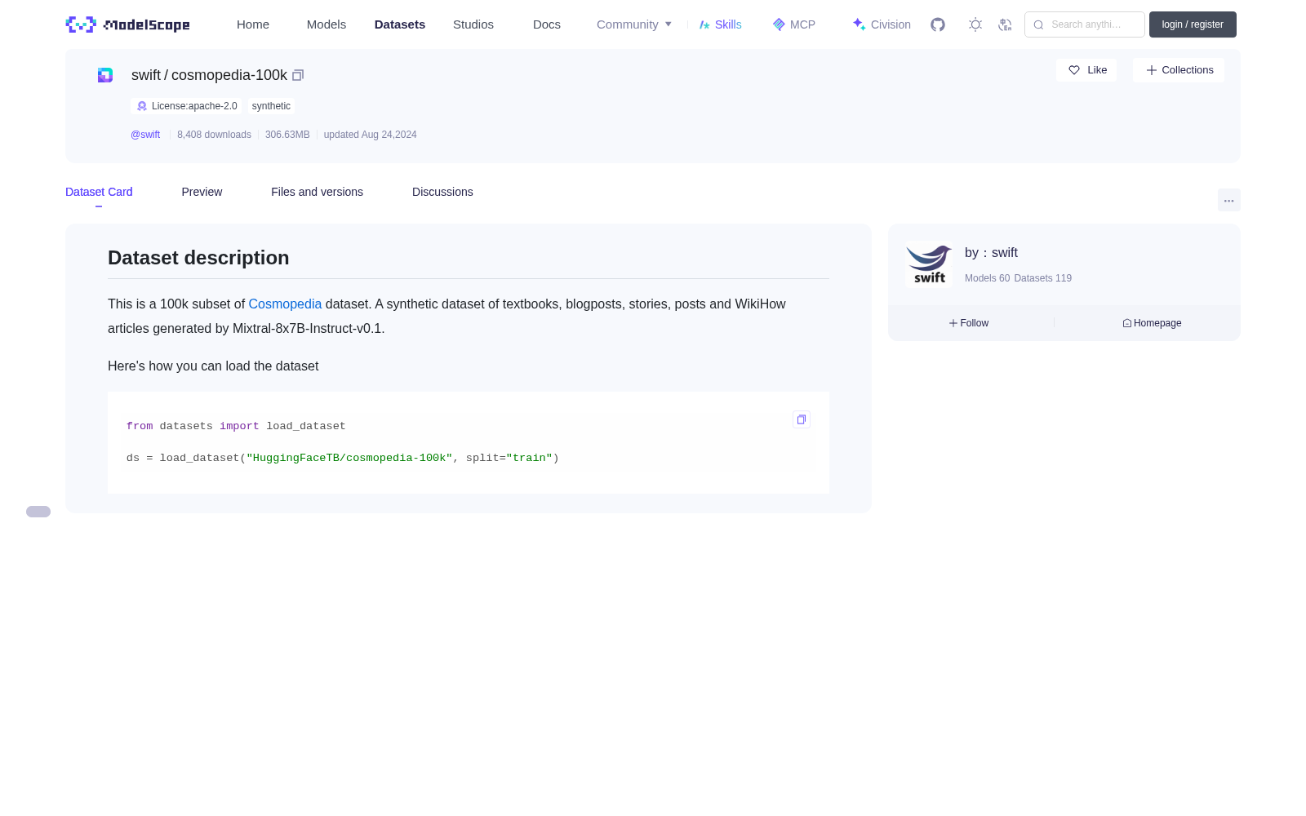The height and width of the screenshot is (816, 1306).
Task: Copy the dataset name swift/cosmopedia-100k
Action: [x=298, y=75]
